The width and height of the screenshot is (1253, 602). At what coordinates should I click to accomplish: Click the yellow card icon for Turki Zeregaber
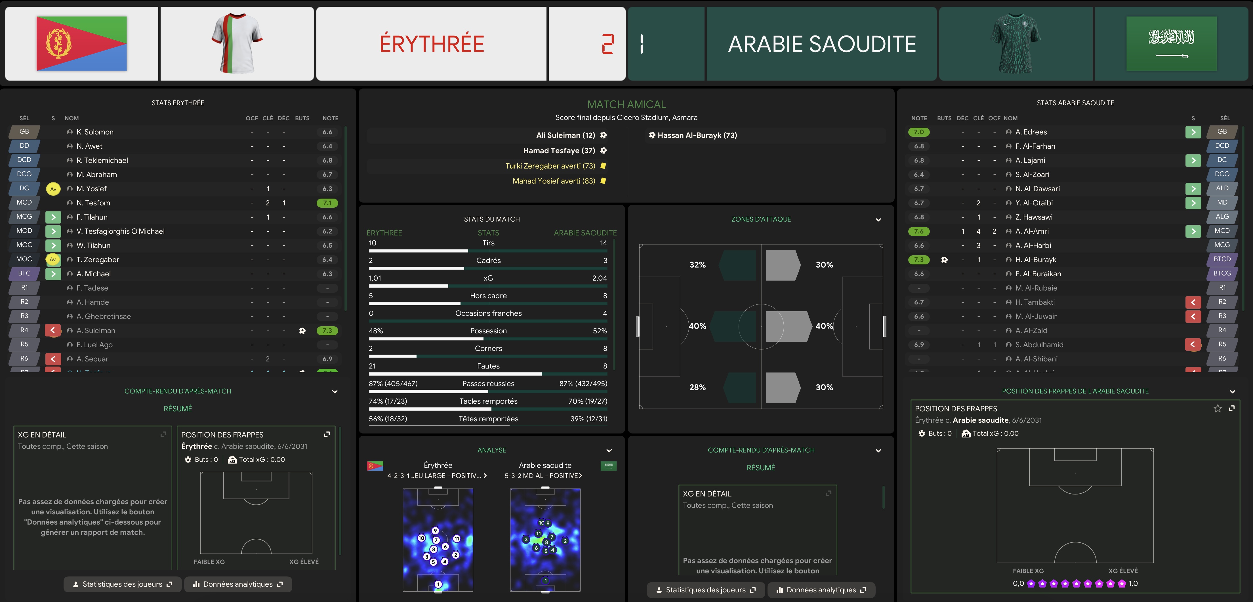click(603, 166)
